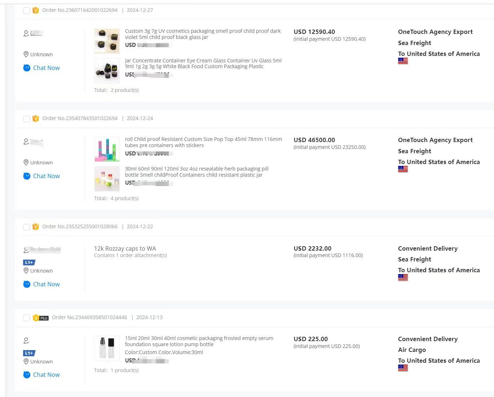Screen dimensions: 494x397
Task: Click the location pin icon in the USD 2232.00 order
Action: point(26,270)
